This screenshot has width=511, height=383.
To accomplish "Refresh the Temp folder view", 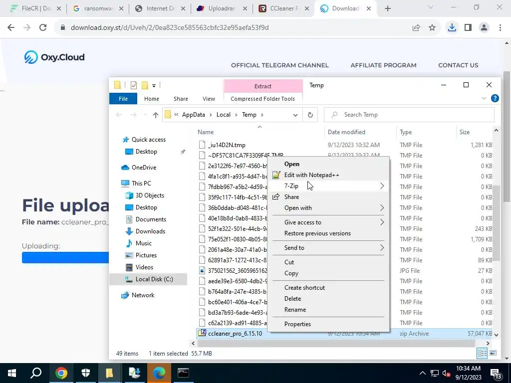I will tap(310, 115).
